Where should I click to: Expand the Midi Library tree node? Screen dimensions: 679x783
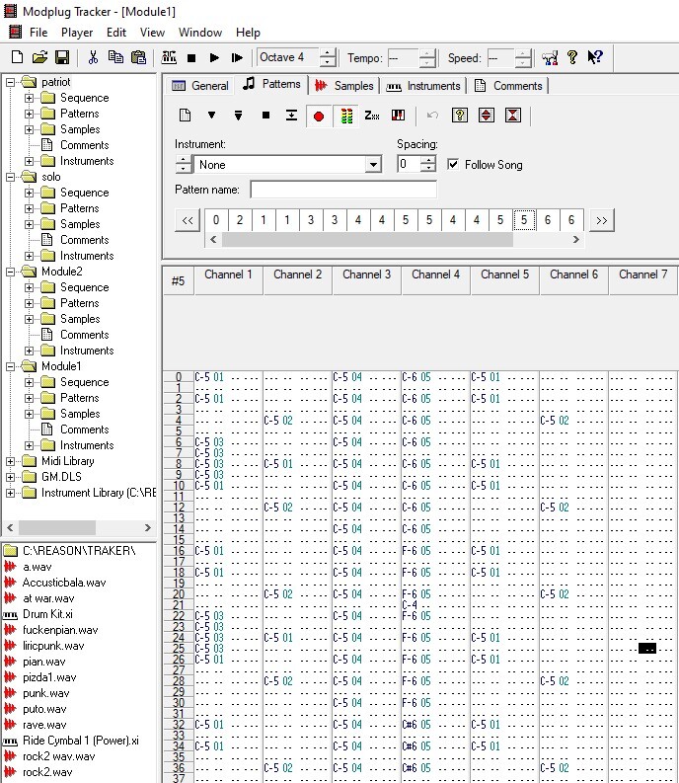pyautogui.click(x=12, y=461)
